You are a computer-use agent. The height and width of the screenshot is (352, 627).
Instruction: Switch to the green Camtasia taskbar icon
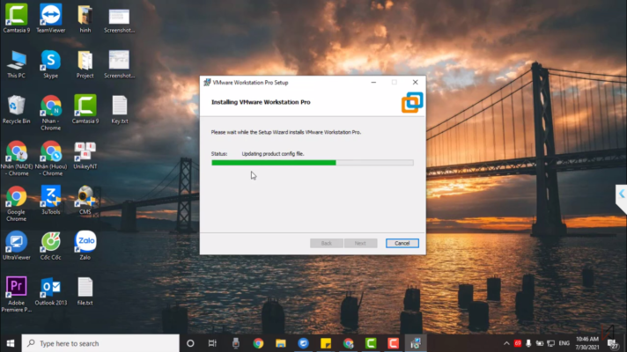pyautogui.click(x=371, y=343)
